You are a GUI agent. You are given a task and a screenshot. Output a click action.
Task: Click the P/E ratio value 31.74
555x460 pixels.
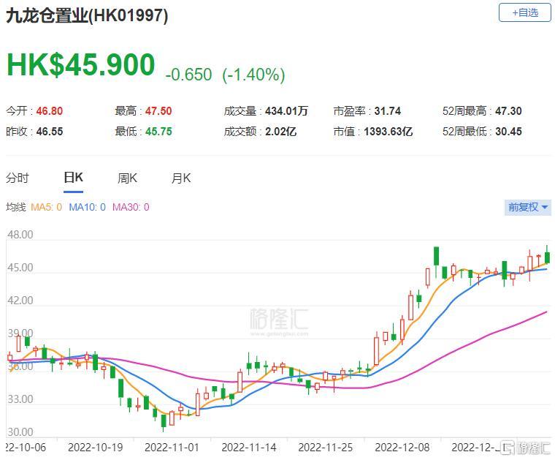(x=388, y=111)
